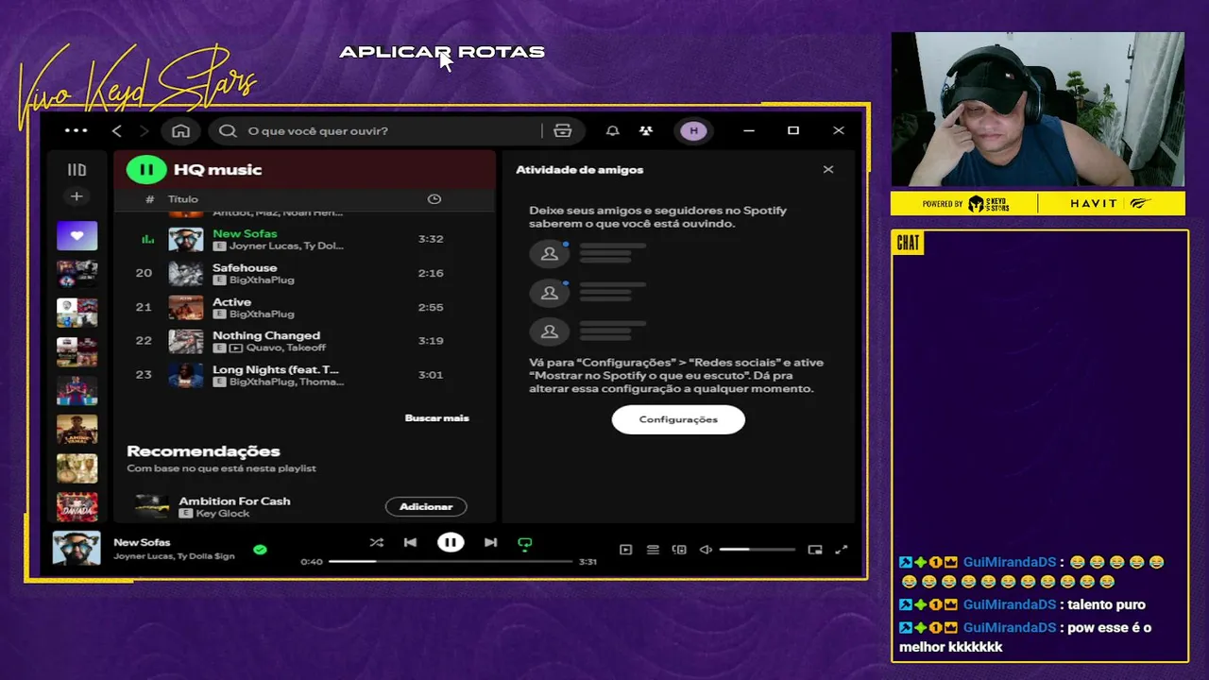Image resolution: width=1209 pixels, height=680 pixels.
Task: Open the second playlist thumbnail in sidebar
Action: click(x=77, y=274)
